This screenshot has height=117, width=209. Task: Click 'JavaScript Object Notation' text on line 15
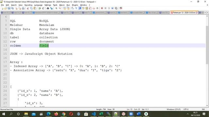tap(49, 54)
